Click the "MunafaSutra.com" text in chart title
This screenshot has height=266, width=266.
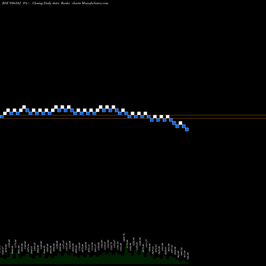95,3
